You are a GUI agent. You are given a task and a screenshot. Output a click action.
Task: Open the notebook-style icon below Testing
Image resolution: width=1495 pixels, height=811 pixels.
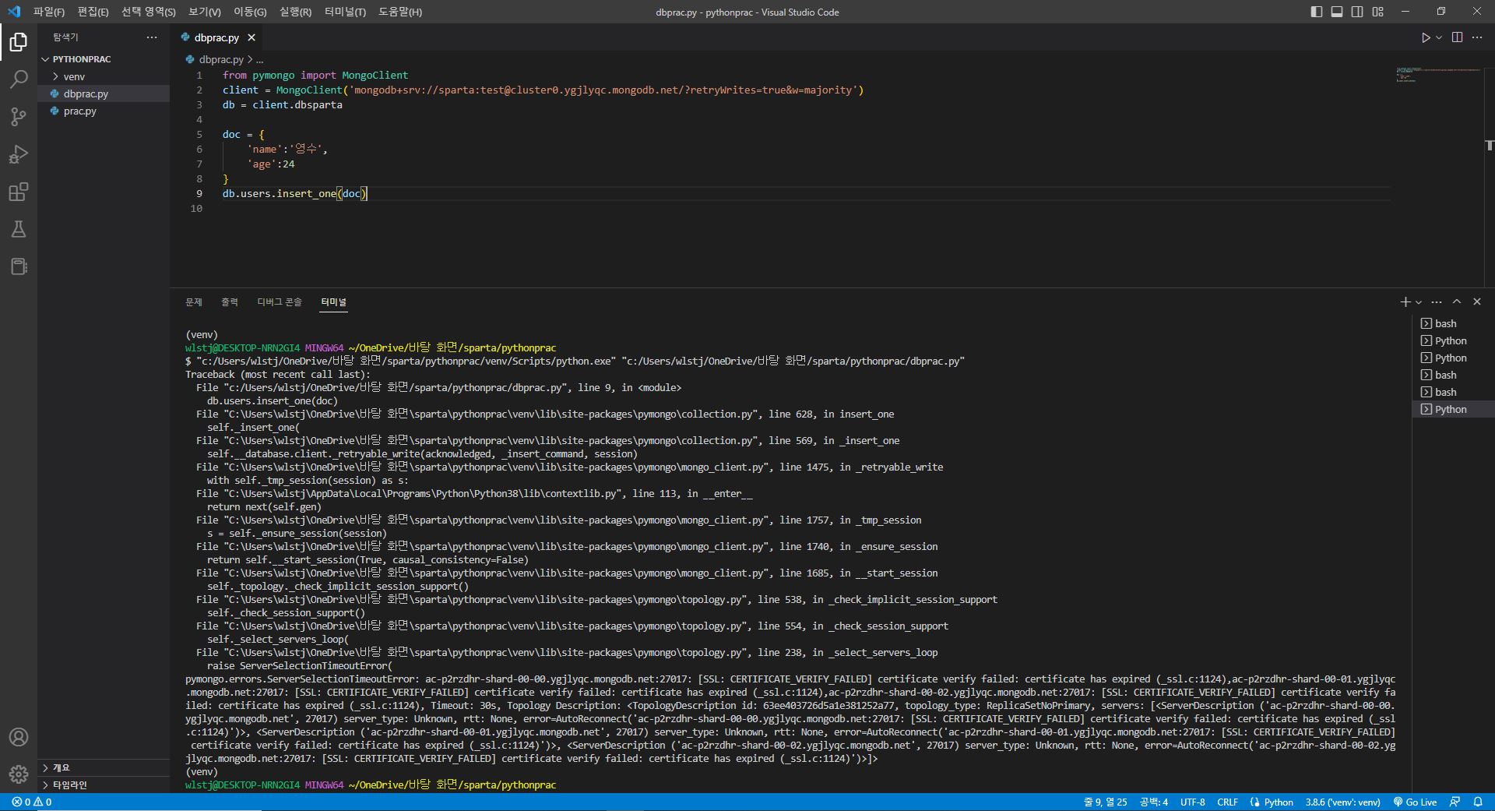point(19,266)
